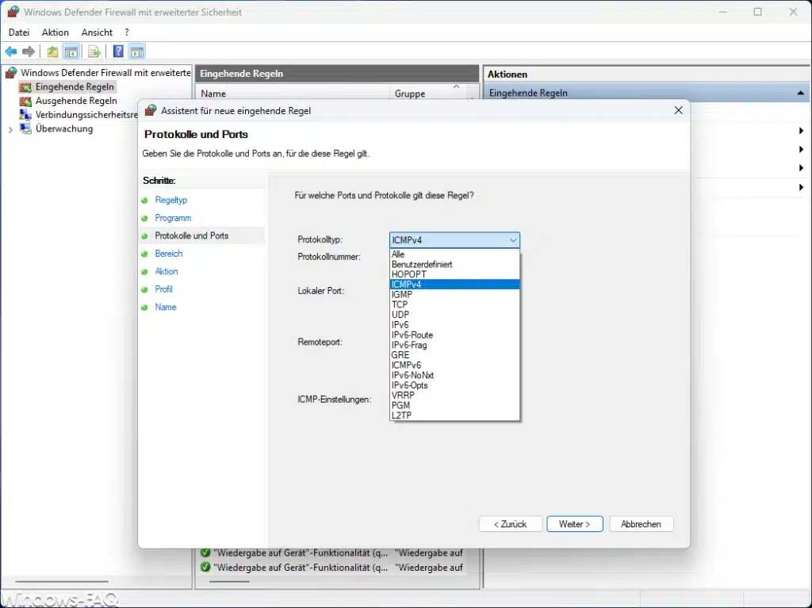Select Eingehende Regeln in the tree

[75, 86]
